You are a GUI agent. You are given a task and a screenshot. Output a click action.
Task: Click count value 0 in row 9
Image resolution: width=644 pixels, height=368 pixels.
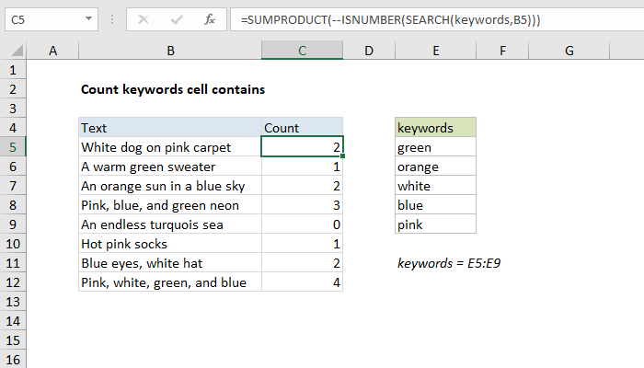point(302,224)
